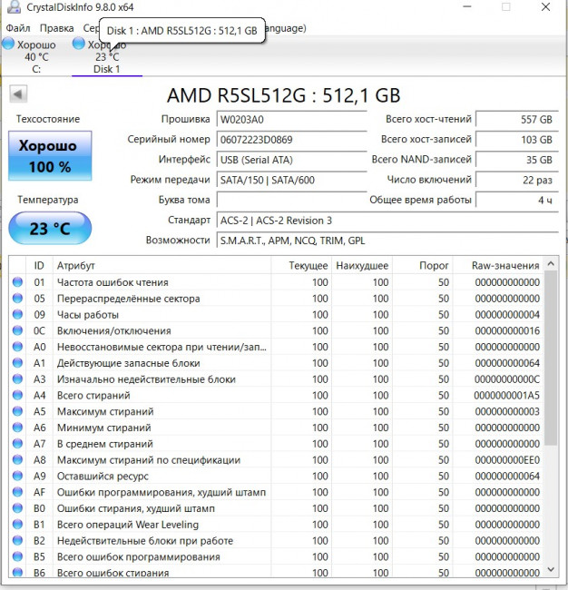Click the Хорошо 100 % health status button
The width and height of the screenshot is (568, 590).
pyautogui.click(x=50, y=156)
